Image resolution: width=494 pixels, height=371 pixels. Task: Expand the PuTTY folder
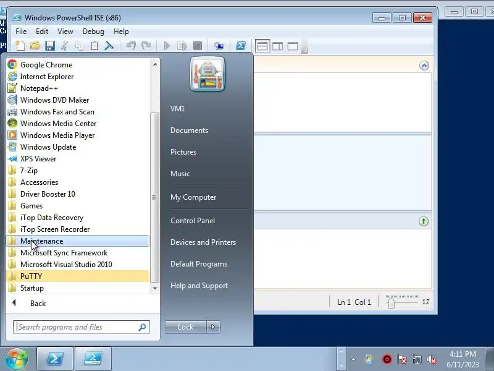coord(78,276)
